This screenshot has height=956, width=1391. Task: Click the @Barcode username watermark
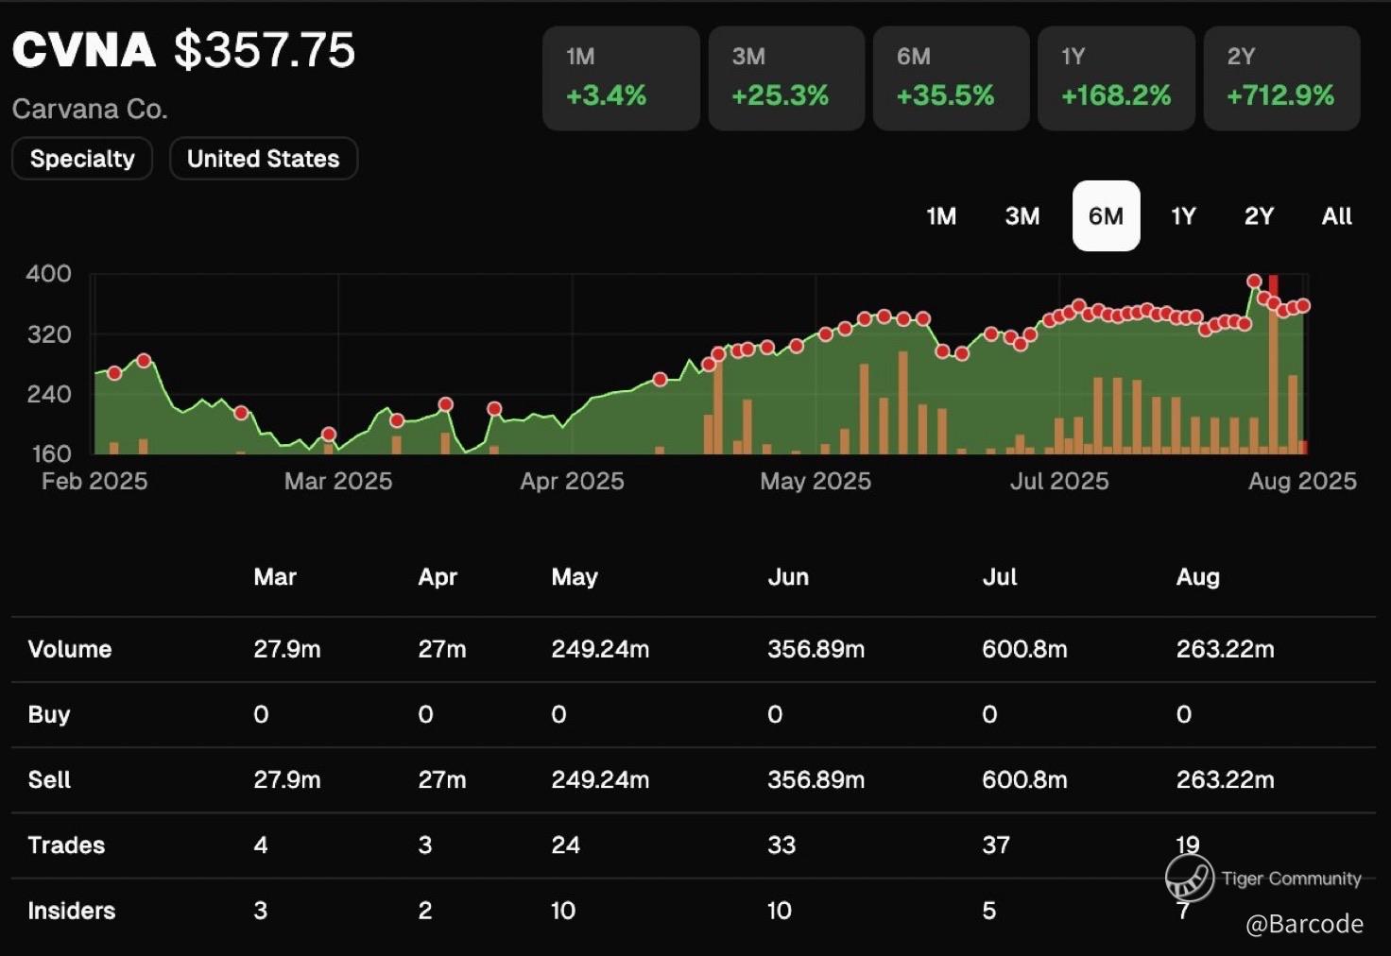coord(1304,924)
